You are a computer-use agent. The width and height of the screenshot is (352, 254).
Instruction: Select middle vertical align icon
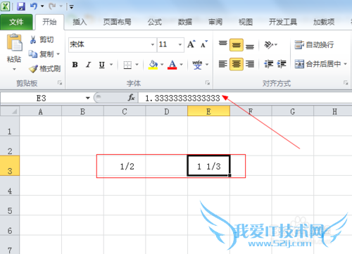tap(237, 44)
